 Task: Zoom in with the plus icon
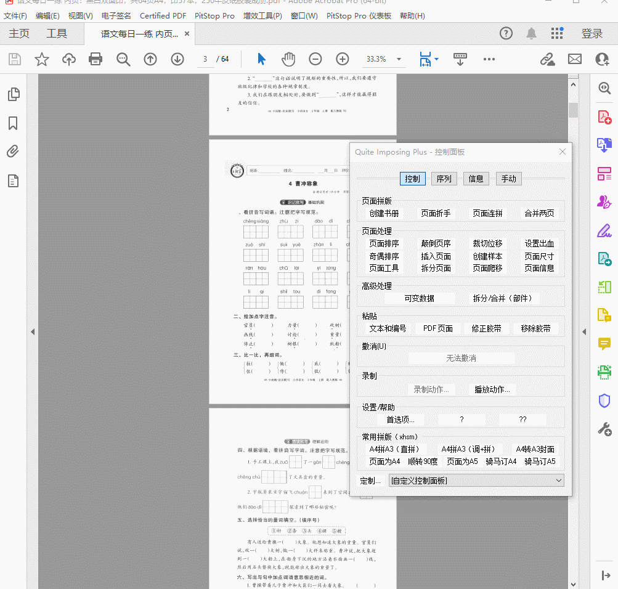click(x=342, y=59)
